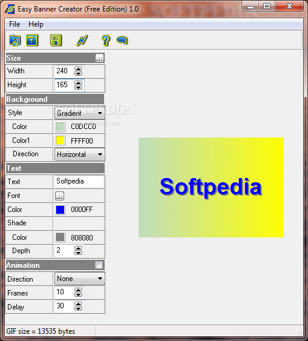Screen dimensions: 308x341
Task: Click the Font ellipsis button
Action: [59, 196]
